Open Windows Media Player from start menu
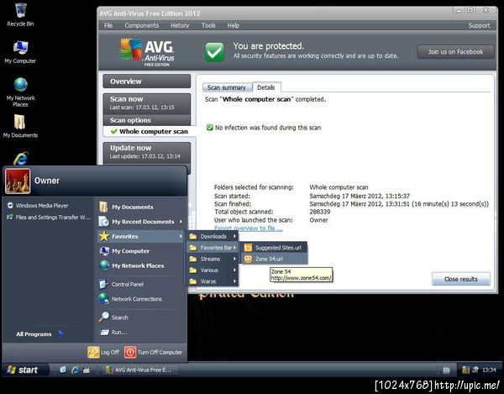This screenshot has width=504, height=394. click(x=38, y=206)
